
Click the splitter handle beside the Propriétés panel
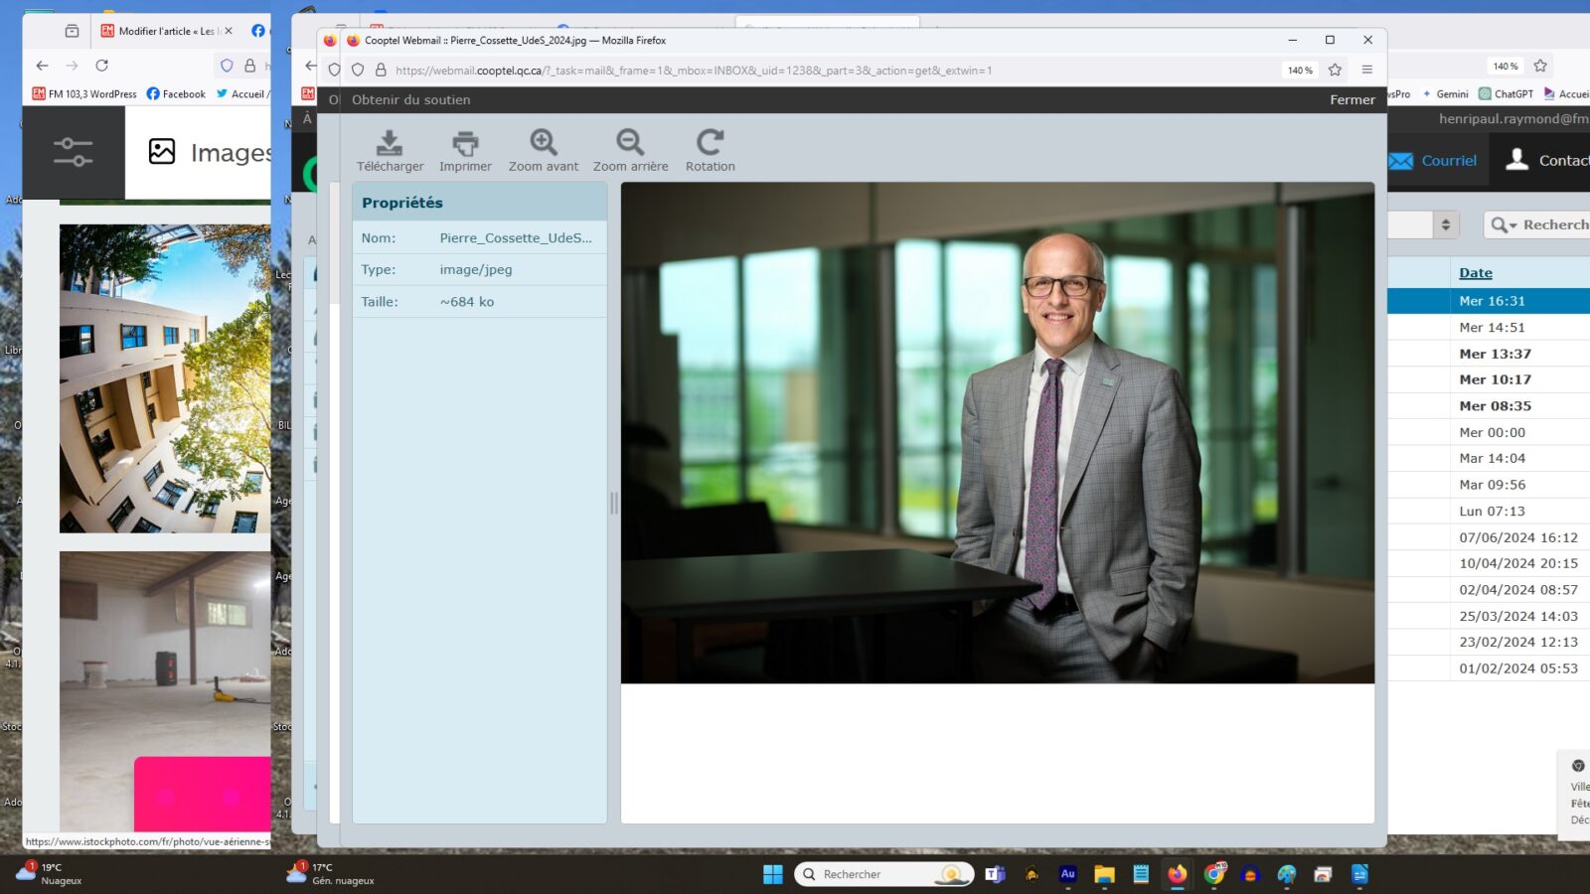point(613,503)
